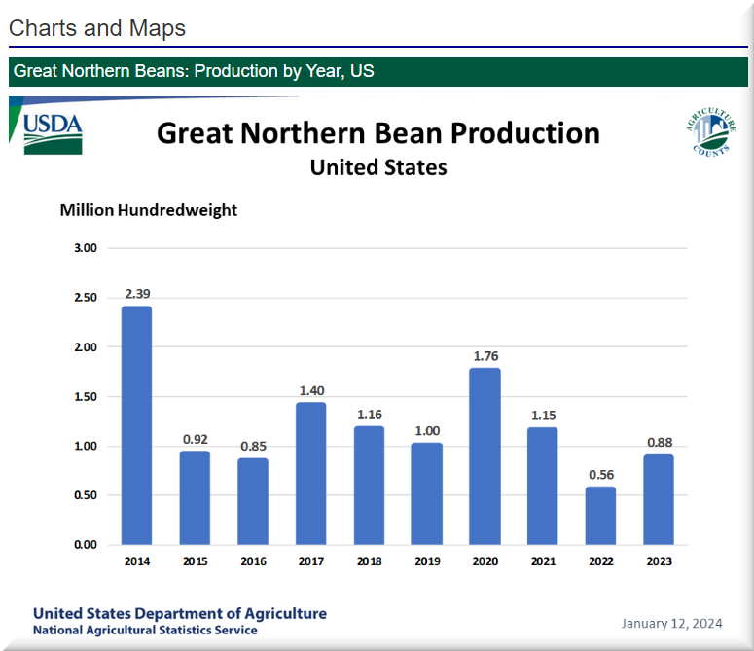
Task: Select the 2020 bar showing 1.76
Action: coord(484,456)
